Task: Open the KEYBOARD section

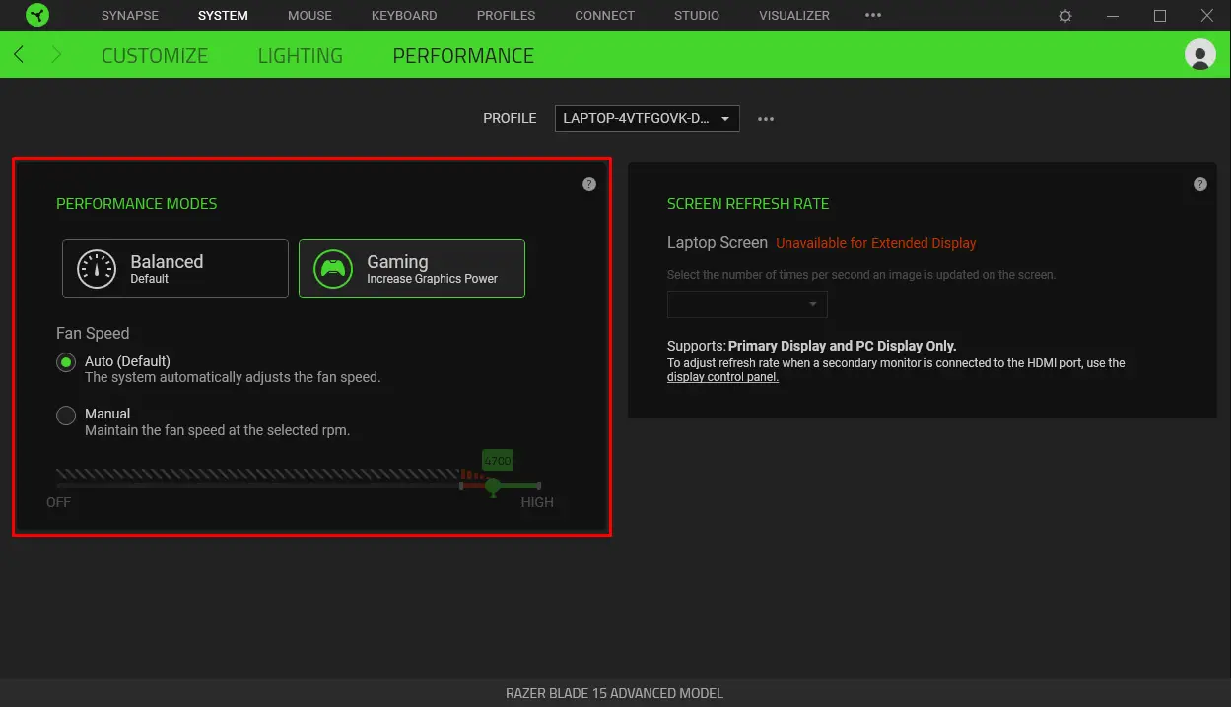Action: [x=403, y=15]
